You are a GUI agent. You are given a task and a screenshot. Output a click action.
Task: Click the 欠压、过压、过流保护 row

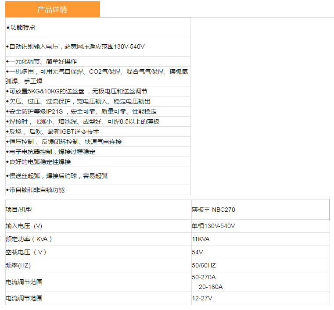(x=98, y=101)
